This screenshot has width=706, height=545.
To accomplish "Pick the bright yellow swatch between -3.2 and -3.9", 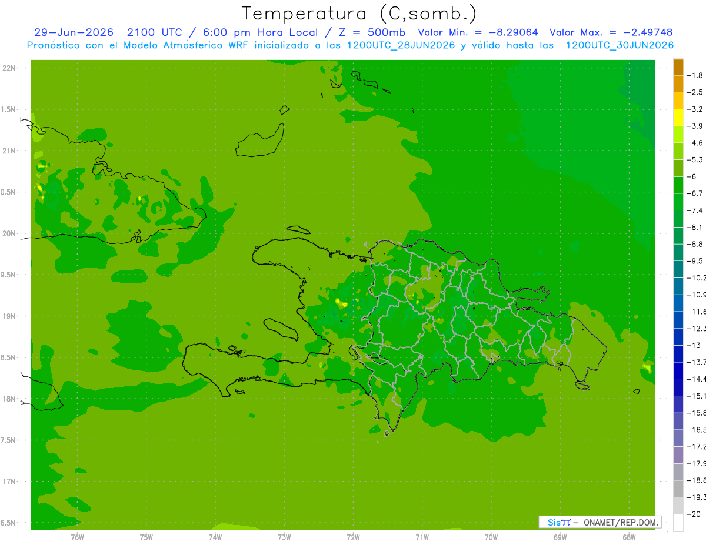I will click(678, 118).
